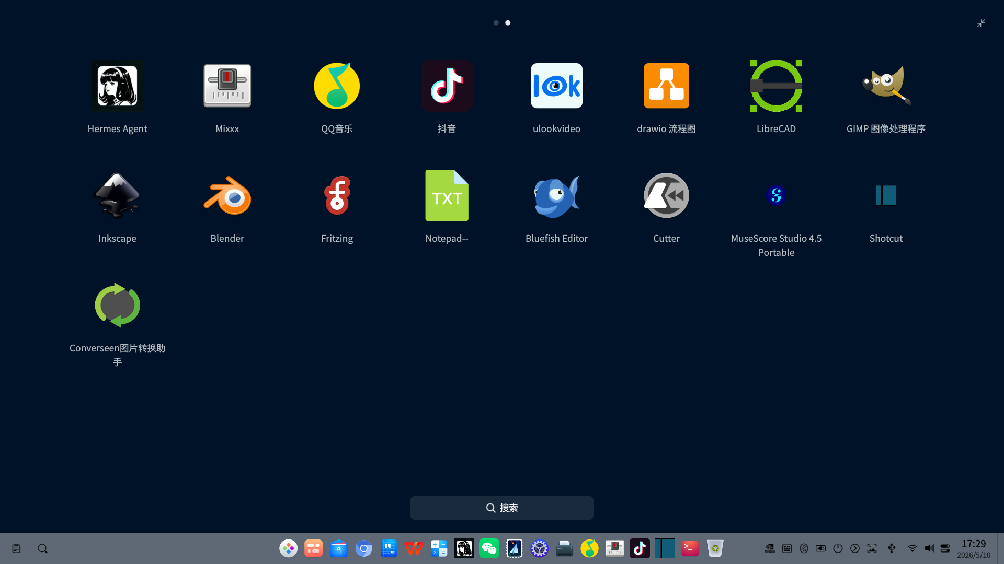Open the Cutter app
This screenshot has width=1004, height=564.
(666, 195)
